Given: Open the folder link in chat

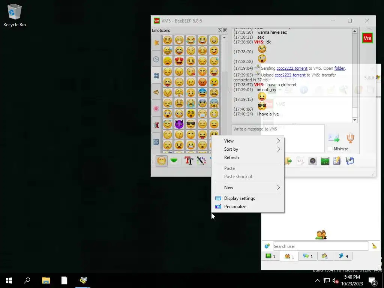Looking at the screenshot, I should tap(339, 68).
